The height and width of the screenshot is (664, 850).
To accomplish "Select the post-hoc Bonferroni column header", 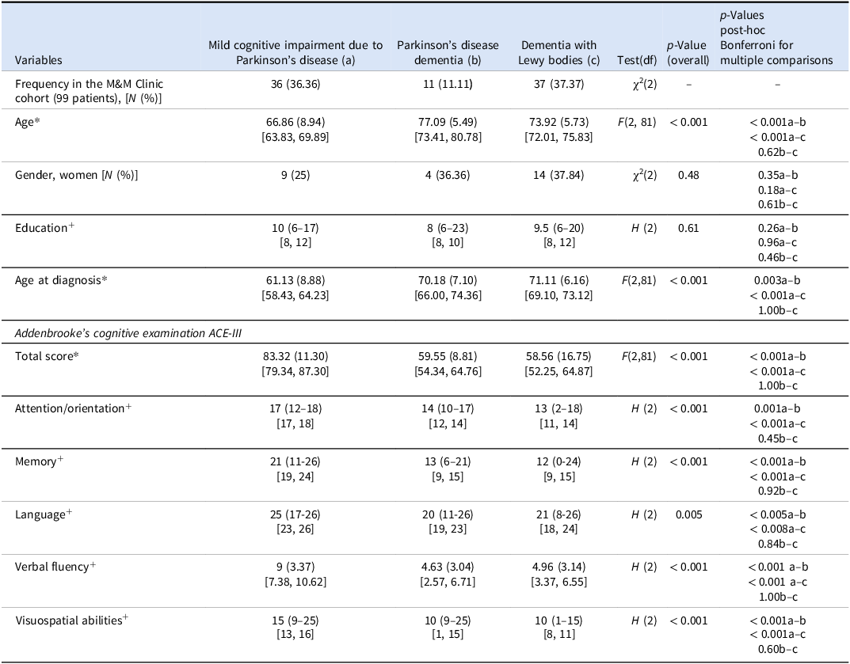I will (x=776, y=37).
